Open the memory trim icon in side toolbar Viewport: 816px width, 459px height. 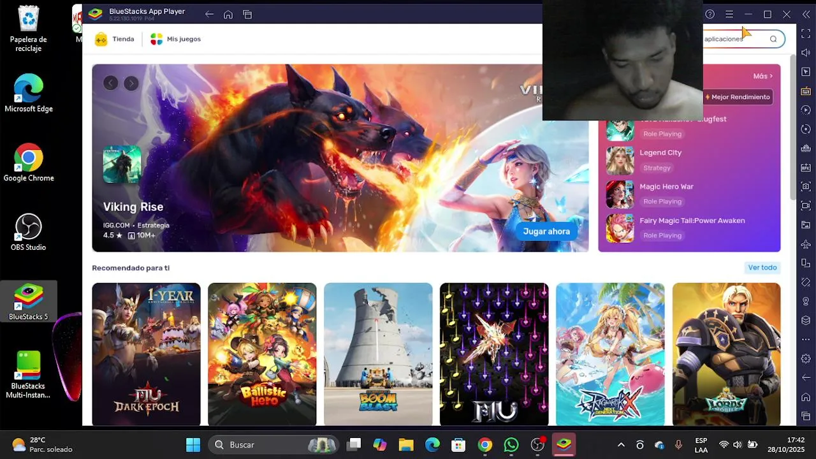click(806, 149)
